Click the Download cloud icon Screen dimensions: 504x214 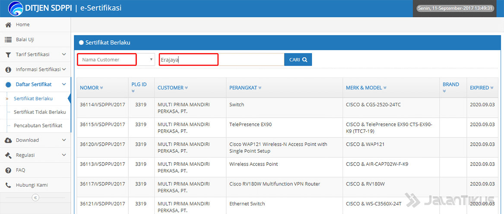[x=8, y=140]
